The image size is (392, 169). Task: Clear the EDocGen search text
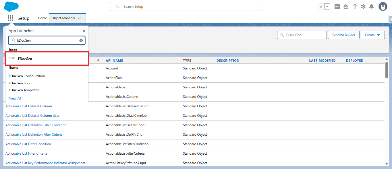click(81, 40)
